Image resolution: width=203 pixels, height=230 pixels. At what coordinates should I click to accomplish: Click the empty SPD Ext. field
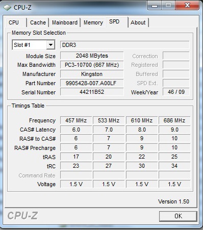click(x=176, y=83)
